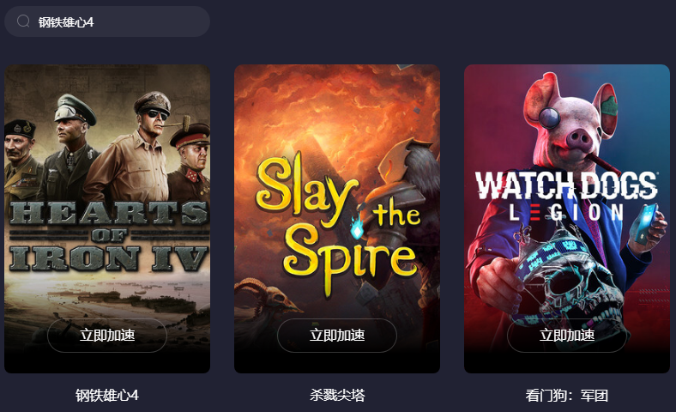The height and width of the screenshot is (412, 676).
Task: Click 立即加速 on Hearts of Iron IV card
Action: point(107,336)
